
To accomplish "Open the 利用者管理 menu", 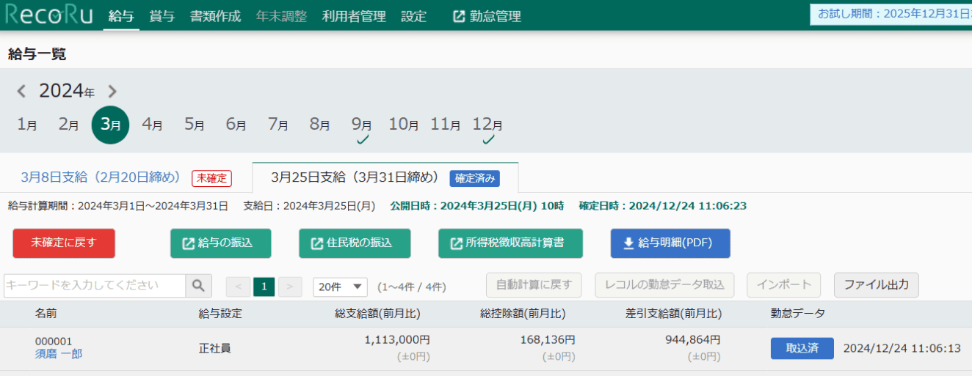I will click(x=354, y=16).
